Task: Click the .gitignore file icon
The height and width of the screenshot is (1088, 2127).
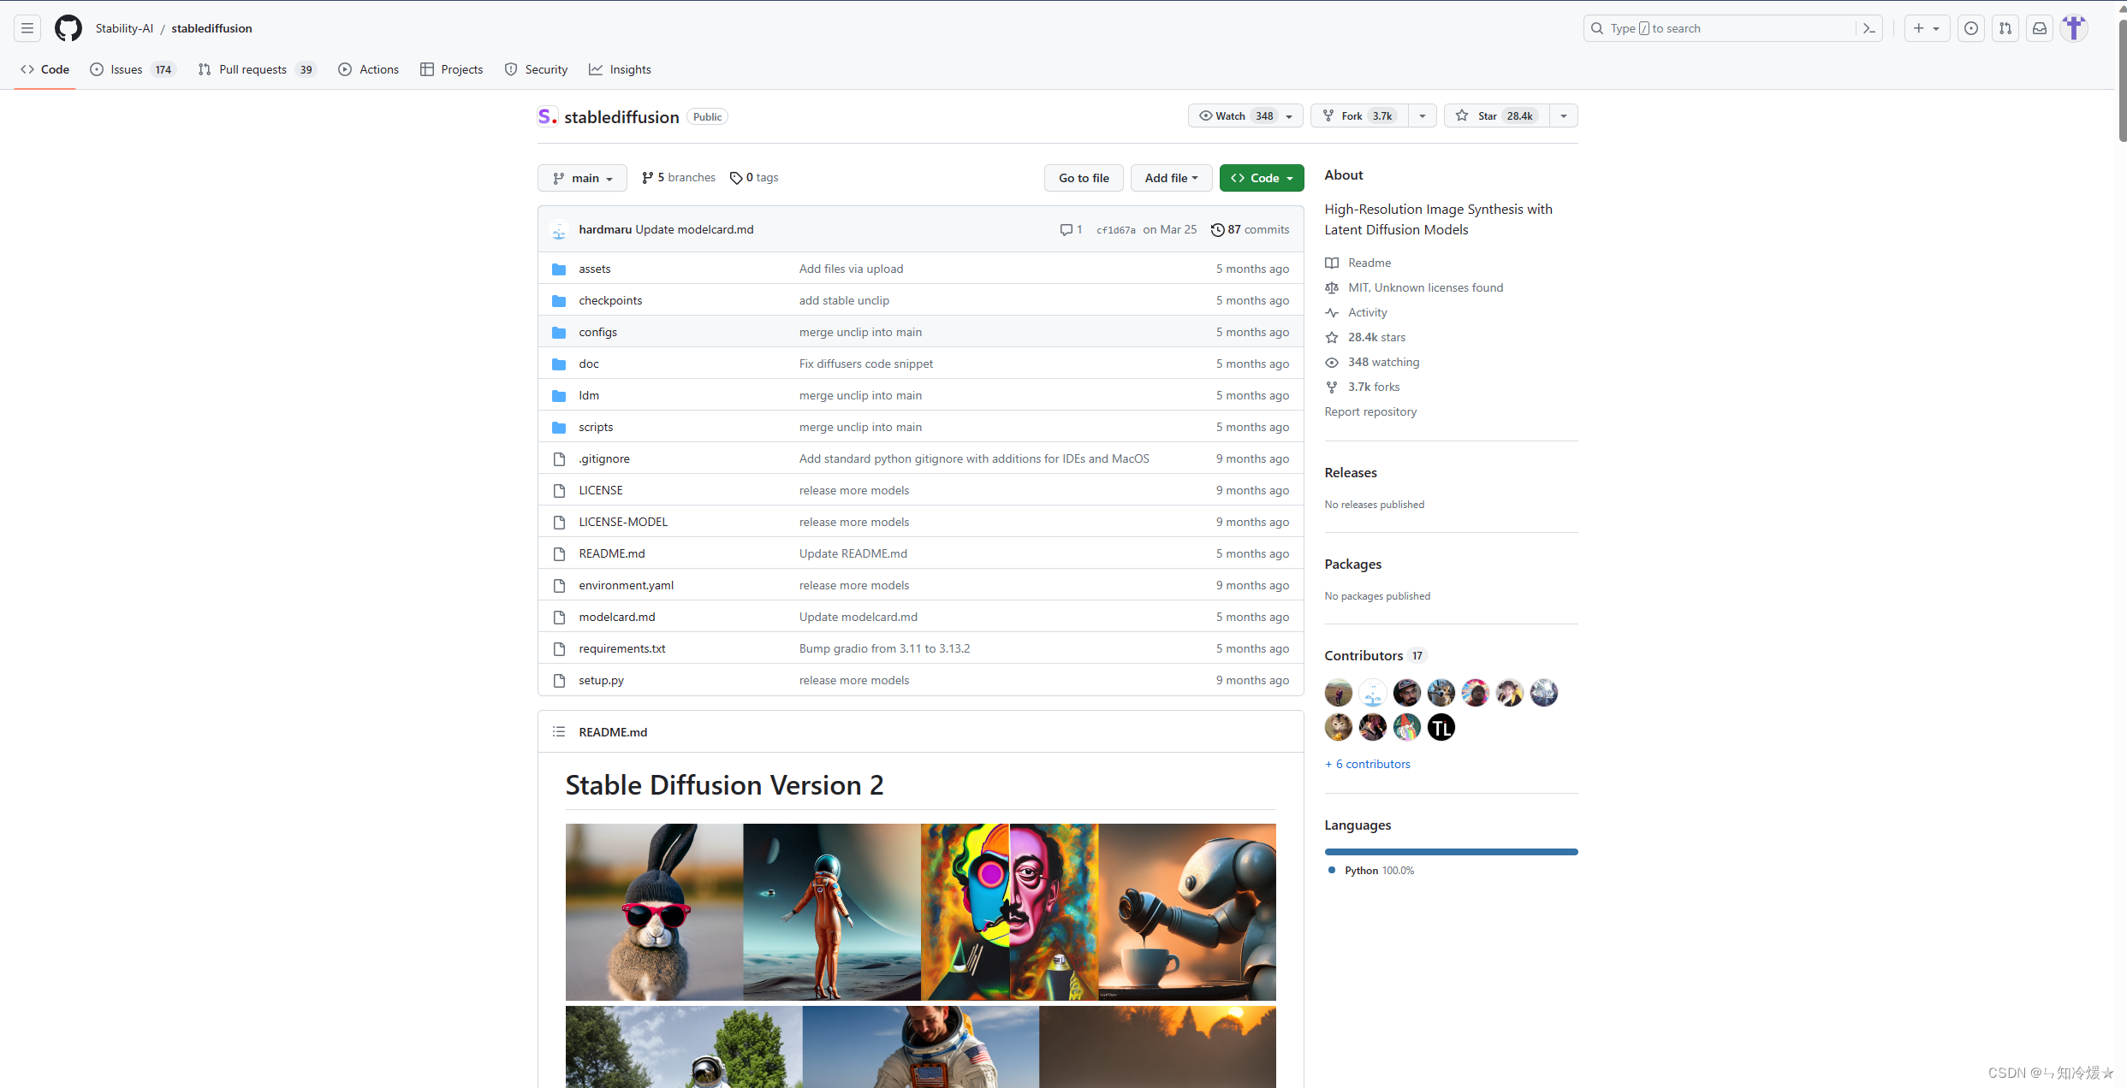Action: 559,458
